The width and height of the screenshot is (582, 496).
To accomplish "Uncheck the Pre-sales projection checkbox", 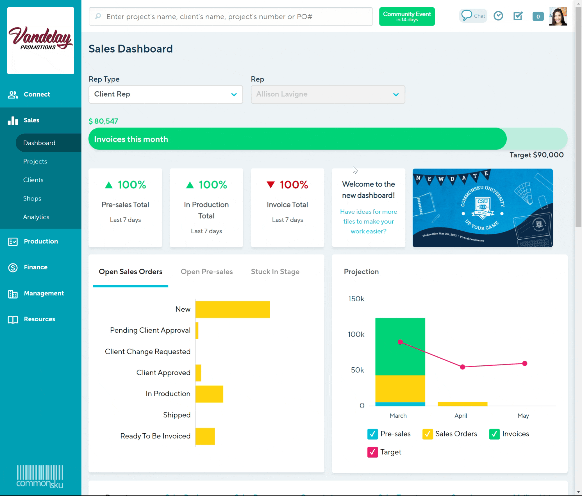I will 372,434.
